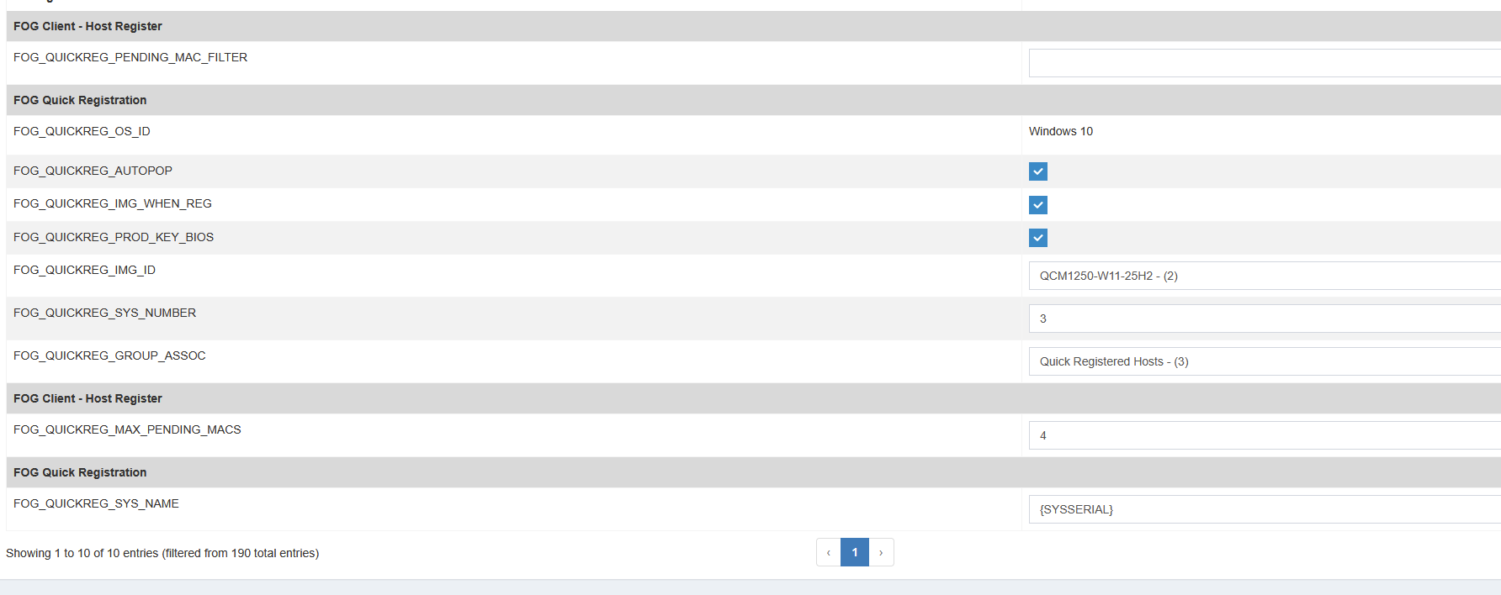Screen dimensions: 1501x595
Task: Click the first FOG Client - Host Register header
Action: (x=88, y=26)
